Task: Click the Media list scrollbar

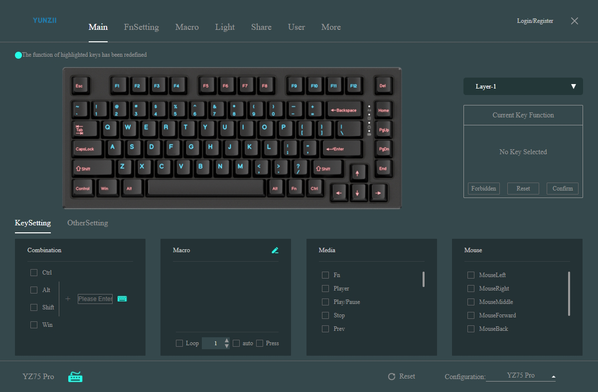Action: [x=424, y=280]
